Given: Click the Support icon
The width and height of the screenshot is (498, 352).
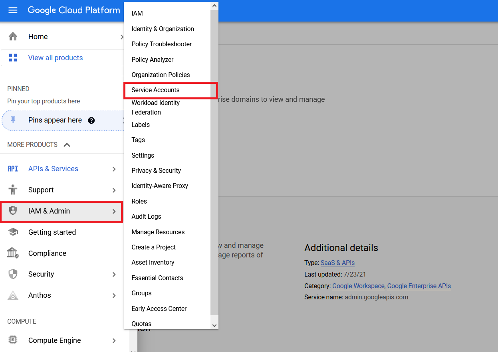Looking at the screenshot, I should (13, 190).
